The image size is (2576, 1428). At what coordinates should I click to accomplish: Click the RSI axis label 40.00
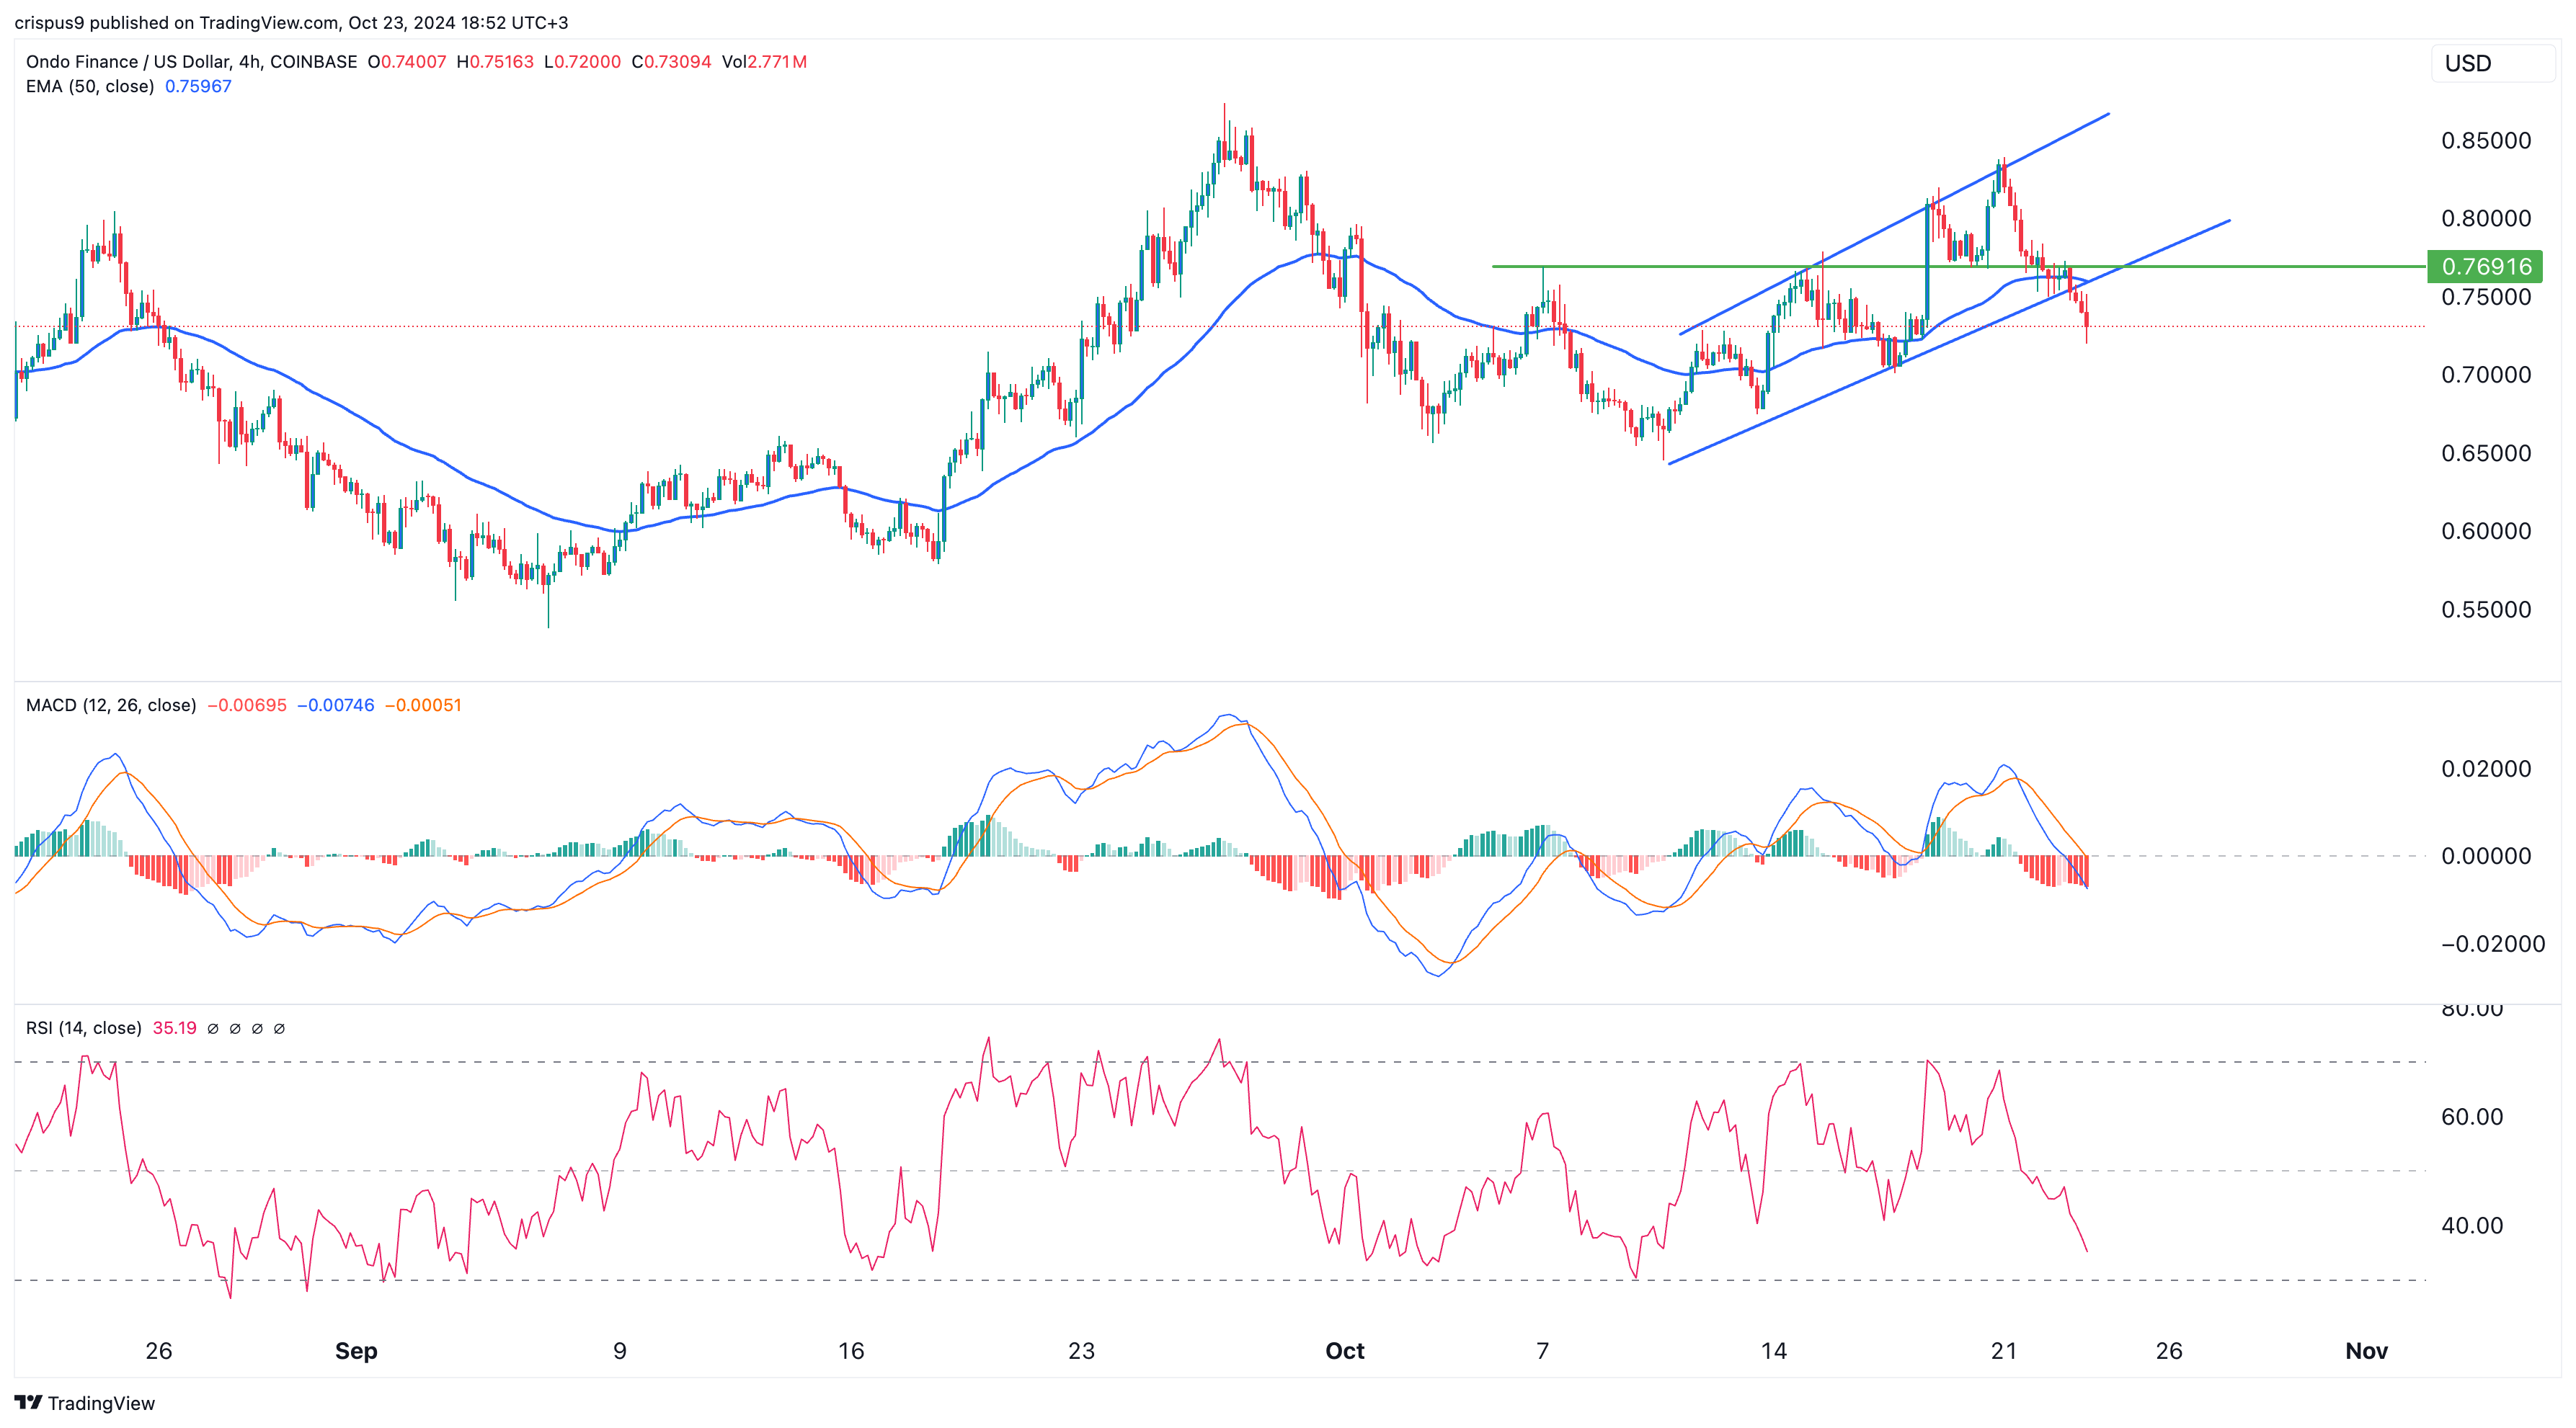[2472, 1226]
